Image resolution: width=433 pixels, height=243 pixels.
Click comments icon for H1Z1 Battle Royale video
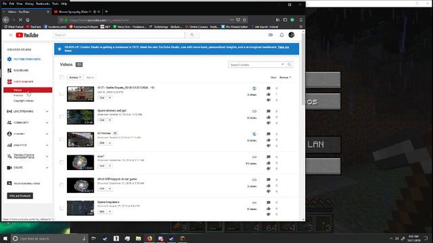coord(269,88)
